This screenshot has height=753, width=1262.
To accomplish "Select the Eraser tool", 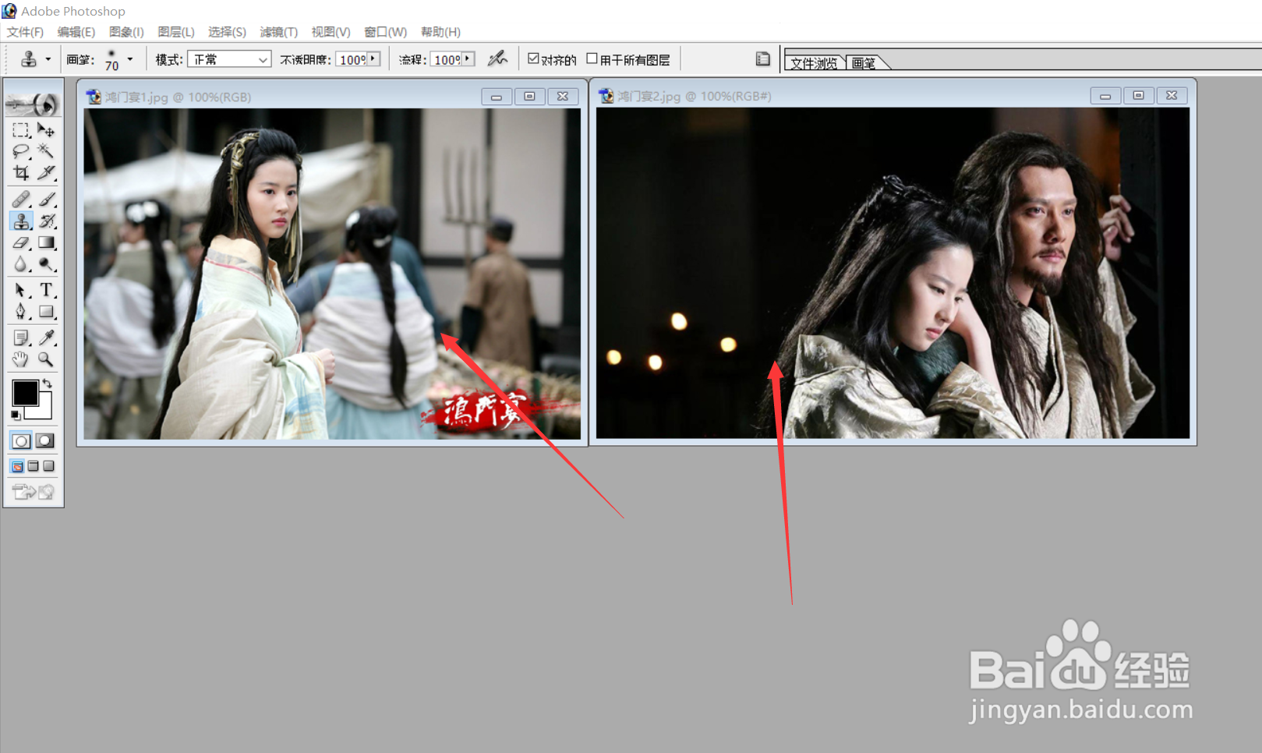I will 21,242.
